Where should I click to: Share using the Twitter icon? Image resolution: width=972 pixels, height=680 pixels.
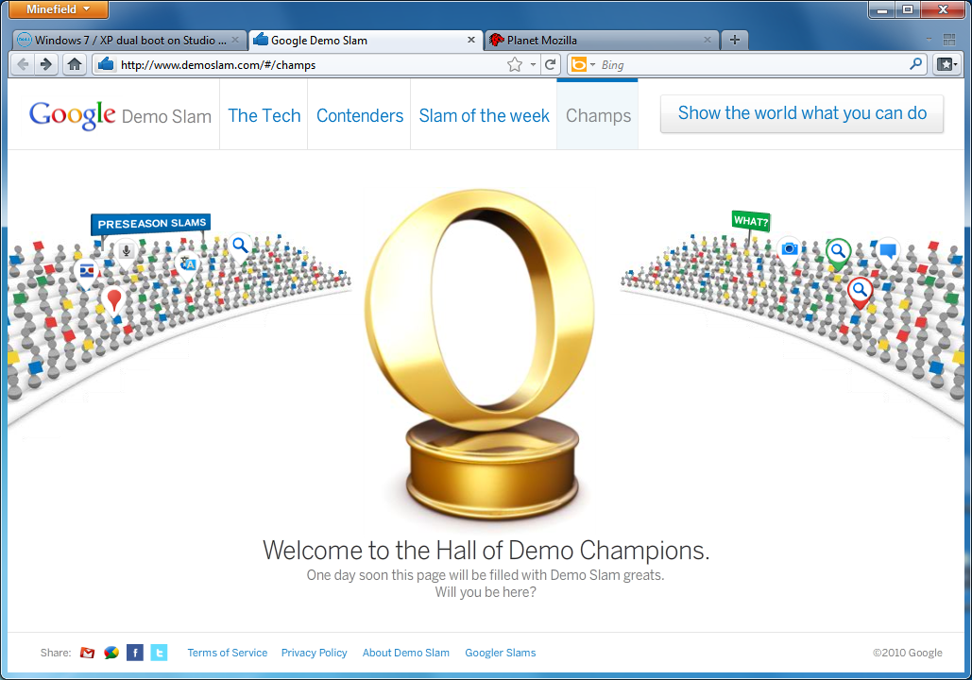[x=159, y=653]
